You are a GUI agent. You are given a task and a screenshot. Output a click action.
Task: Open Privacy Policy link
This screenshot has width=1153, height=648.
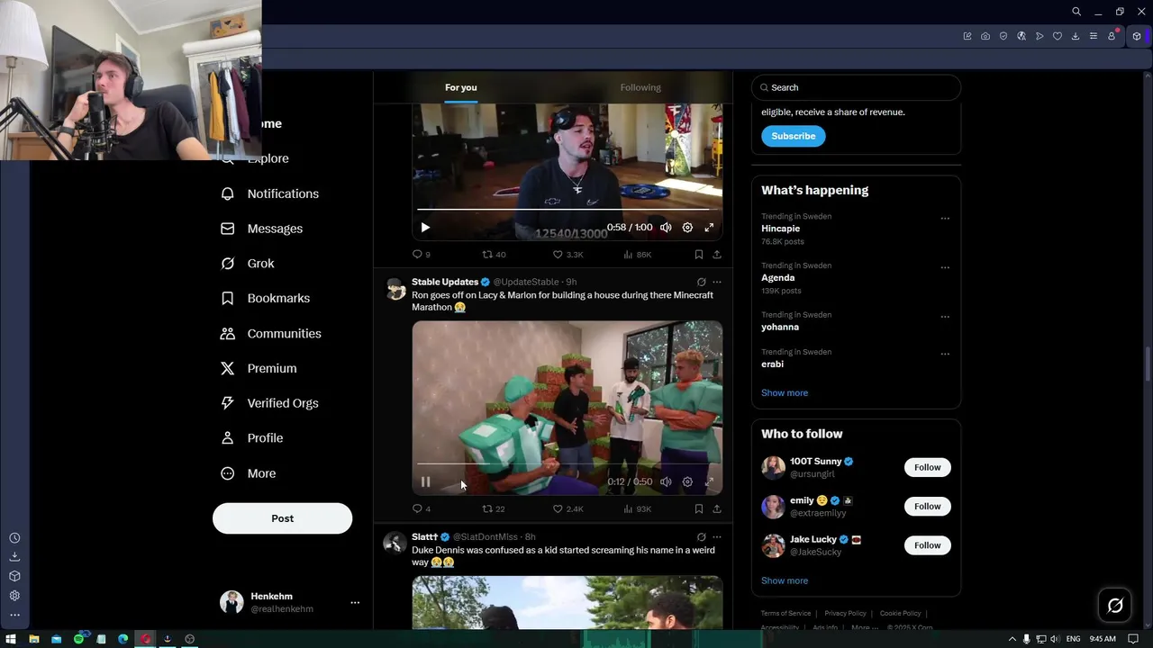[x=845, y=613]
